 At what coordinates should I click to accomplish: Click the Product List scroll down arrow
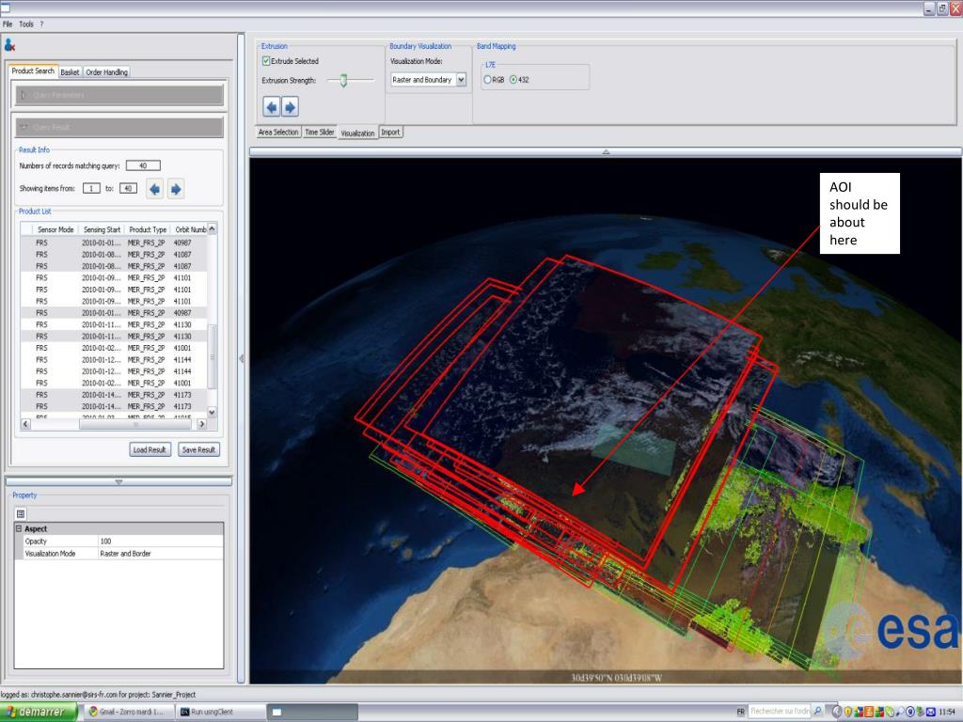(212, 413)
